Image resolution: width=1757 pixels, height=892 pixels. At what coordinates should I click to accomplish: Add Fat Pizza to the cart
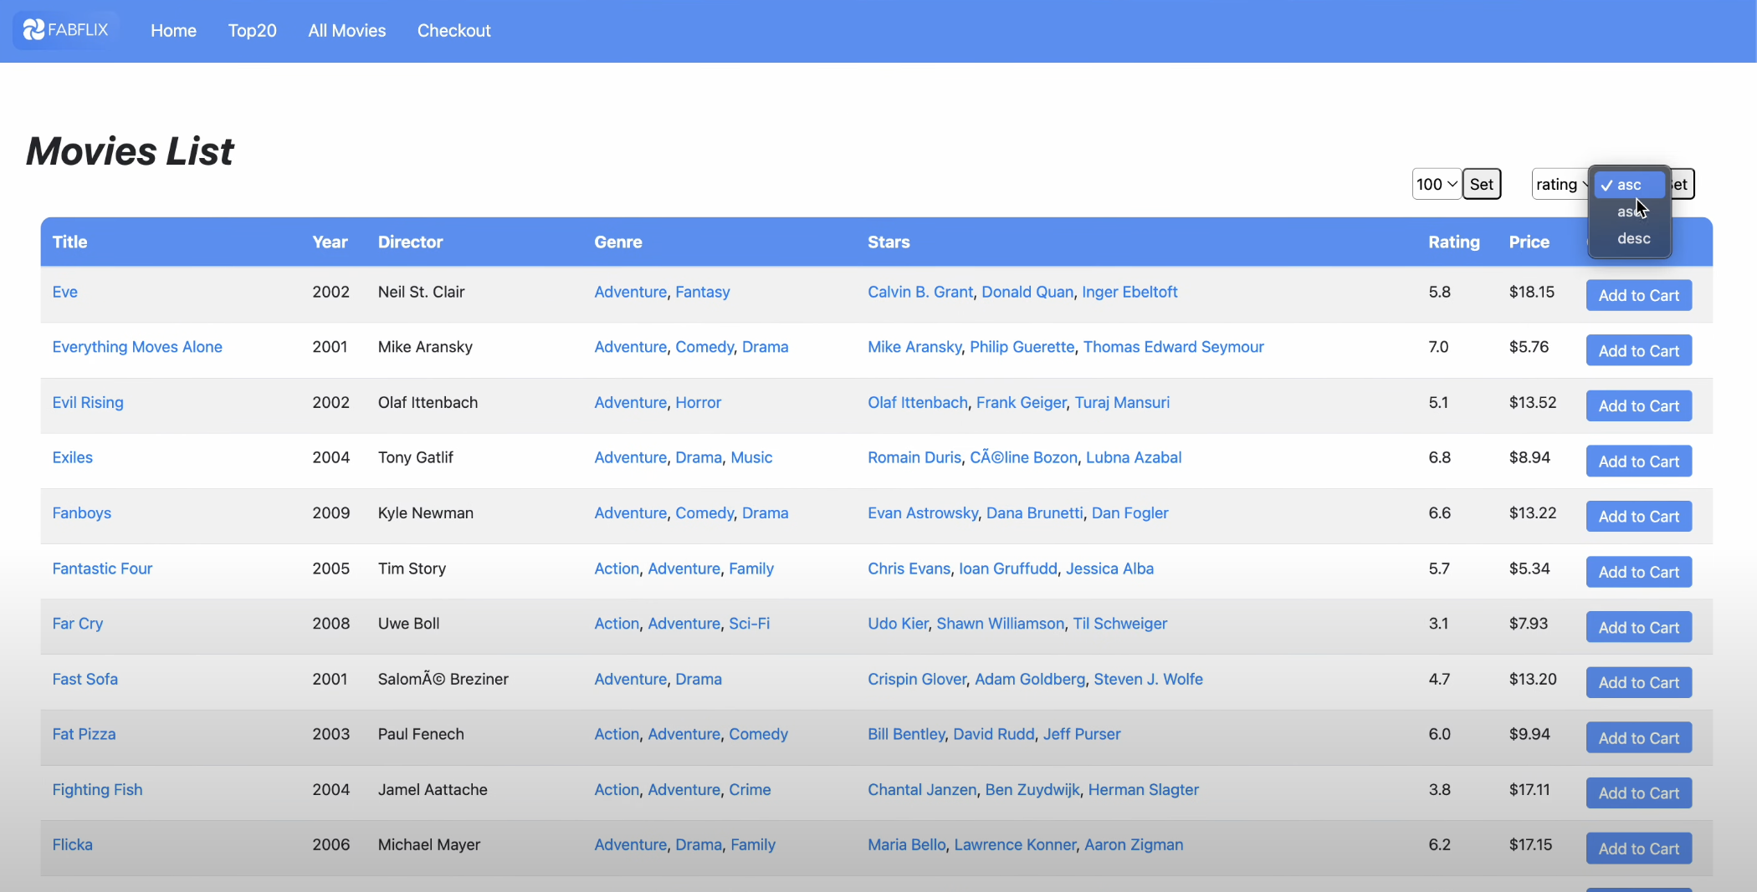click(x=1638, y=737)
